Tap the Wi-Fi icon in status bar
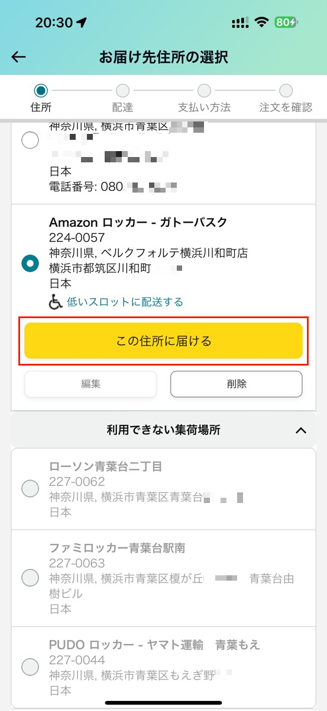327x711 pixels. (261, 23)
